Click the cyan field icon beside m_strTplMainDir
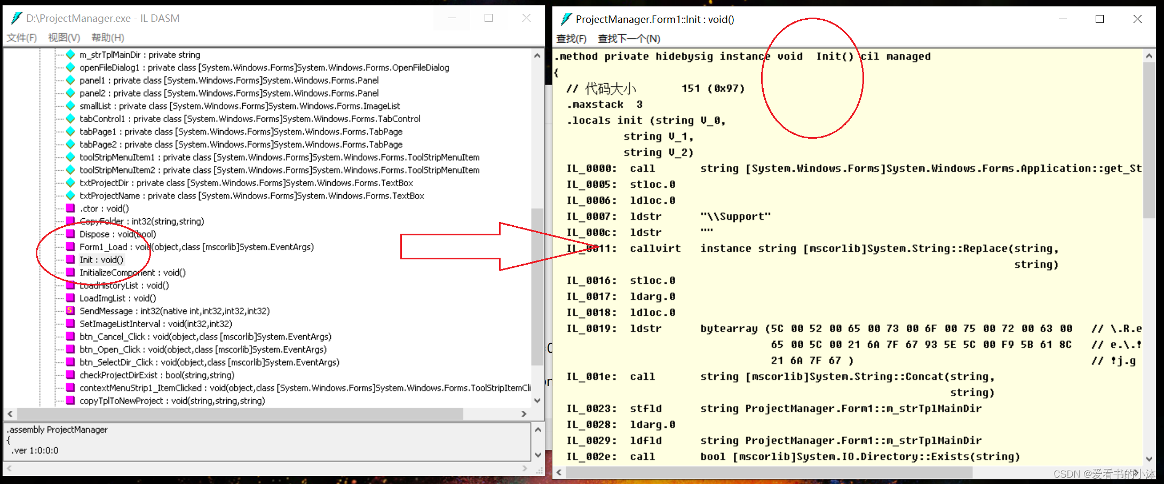 (x=70, y=54)
